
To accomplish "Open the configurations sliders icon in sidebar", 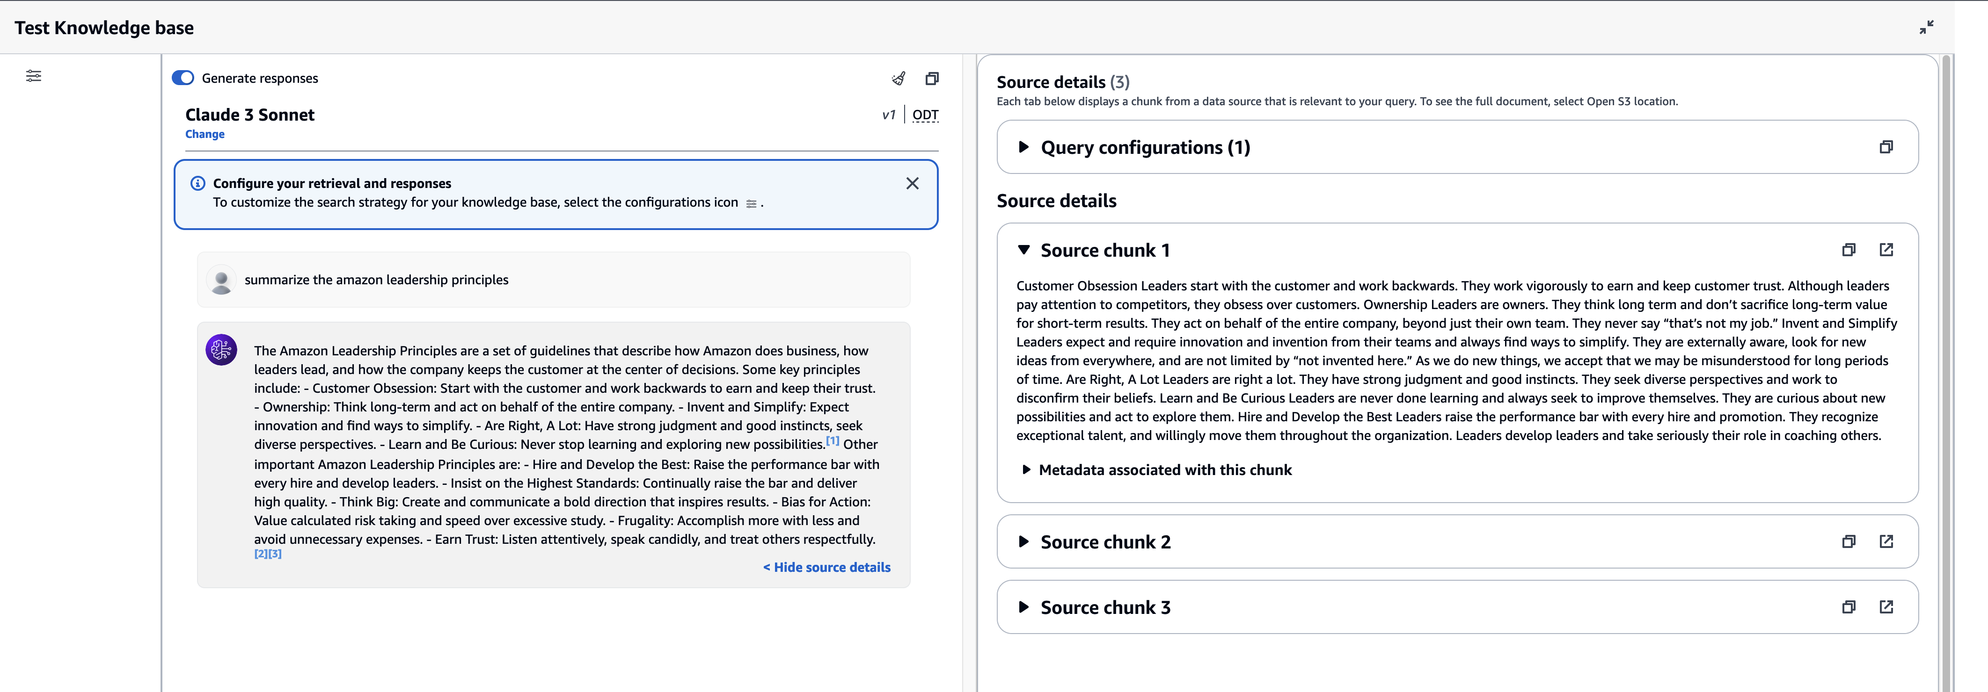I will [33, 76].
